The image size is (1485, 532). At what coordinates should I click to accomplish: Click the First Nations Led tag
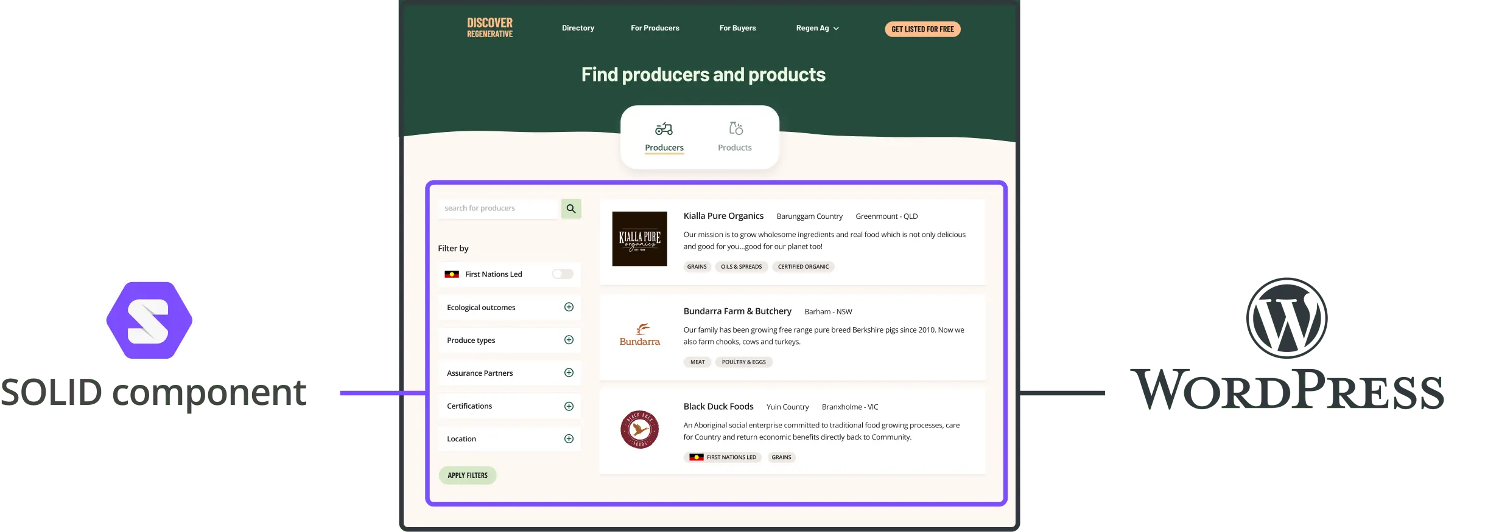pos(723,458)
